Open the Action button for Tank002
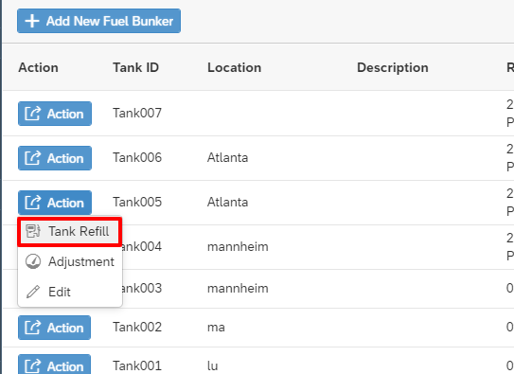Image resolution: width=514 pixels, height=374 pixels. 54,328
